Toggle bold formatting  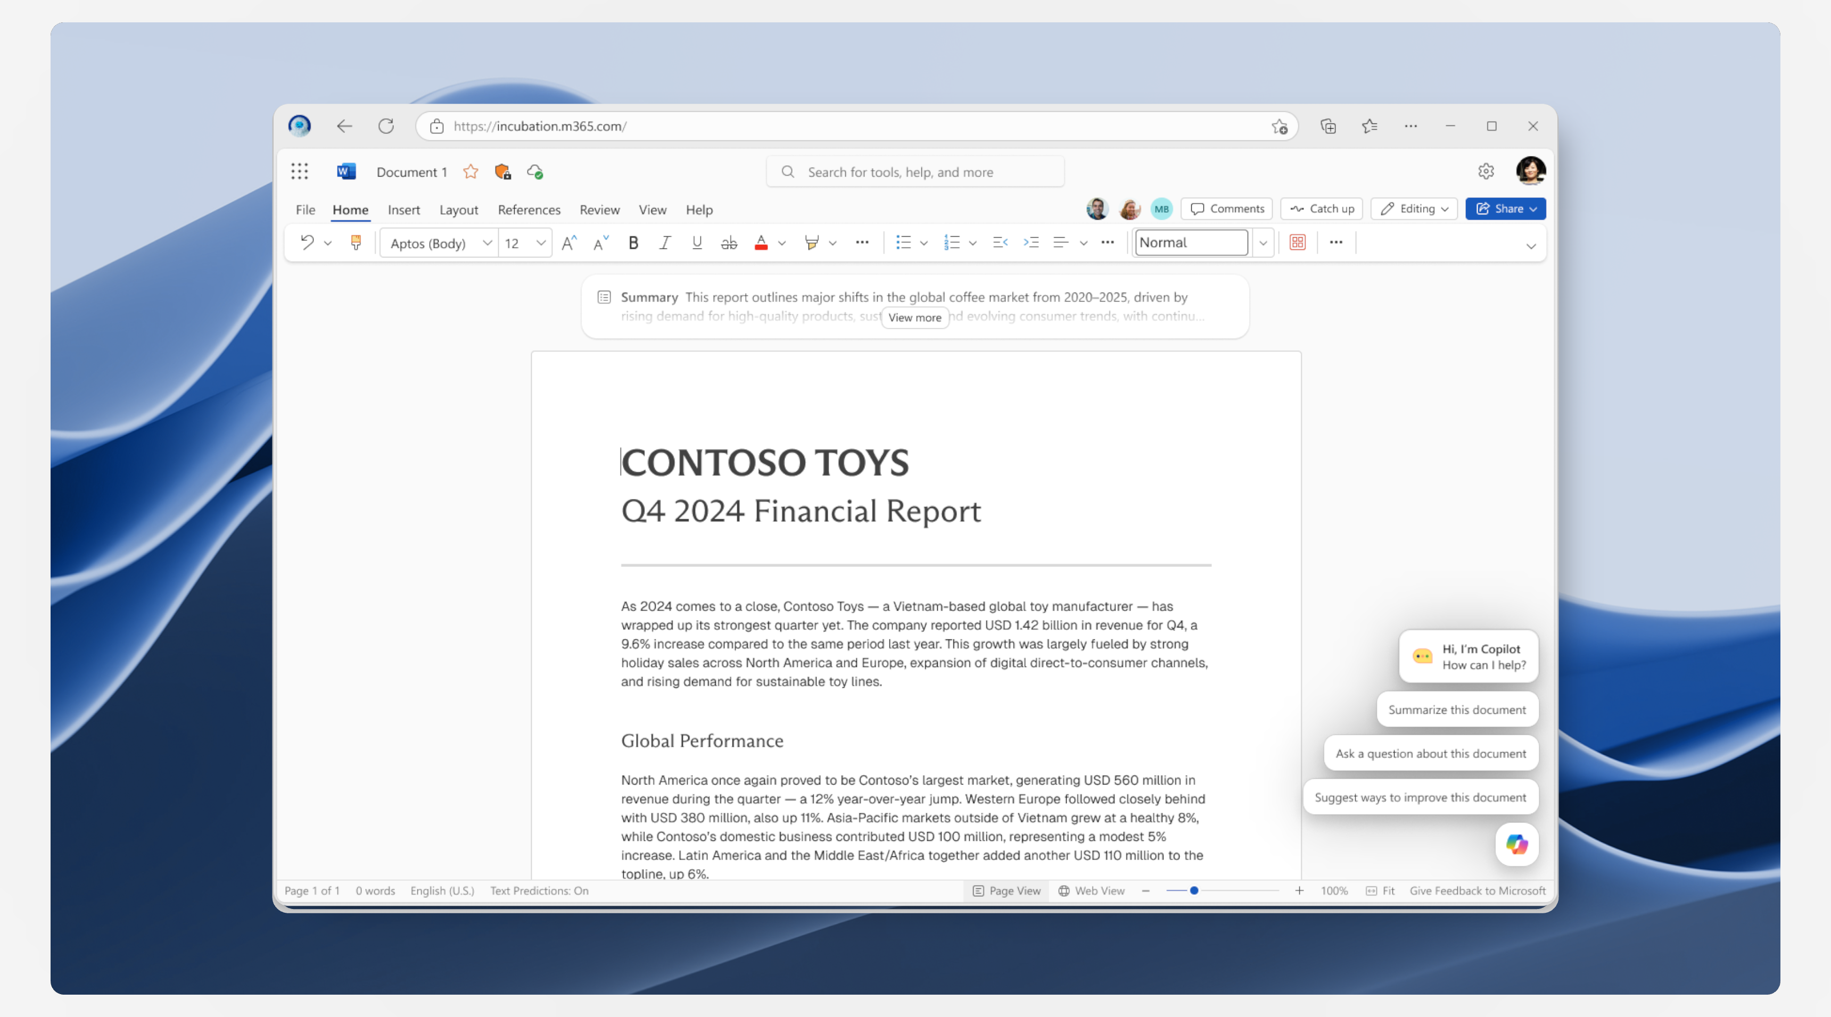633,243
